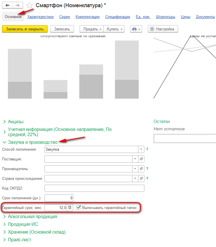Open the Купить dropdown button
The height and width of the screenshot is (247, 216).
pyautogui.click(x=114, y=29)
